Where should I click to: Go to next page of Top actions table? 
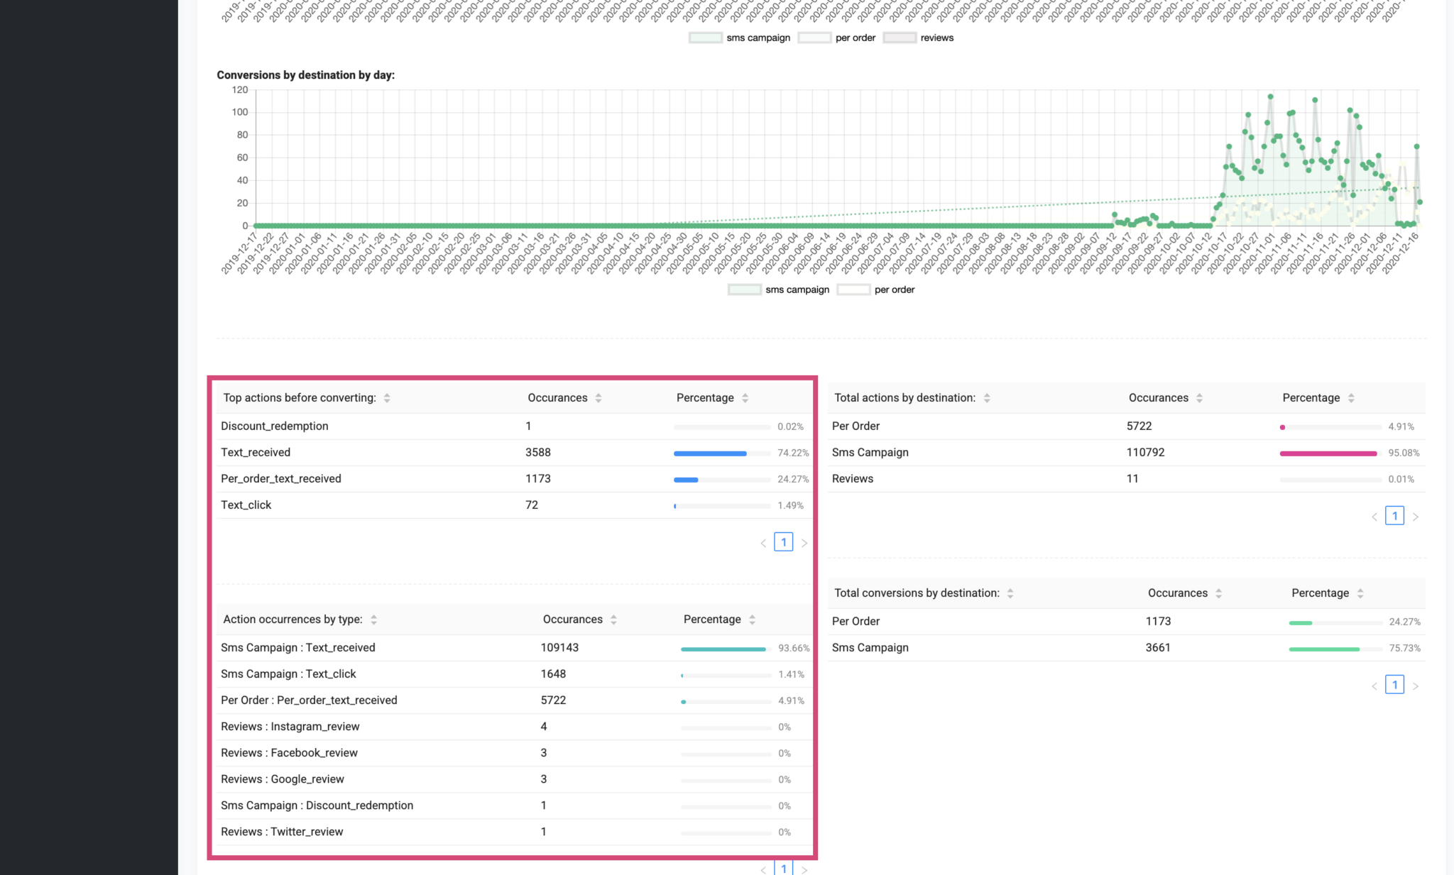coord(804,543)
